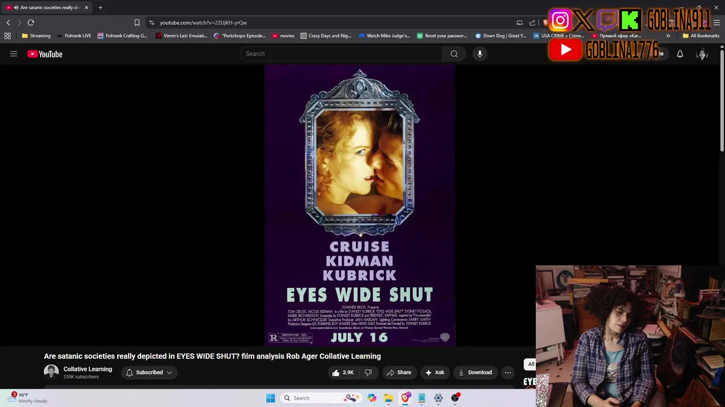Show hidden bookmarks with double chevron
The width and height of the screenshot is (725, 407).
coord(668,36)
